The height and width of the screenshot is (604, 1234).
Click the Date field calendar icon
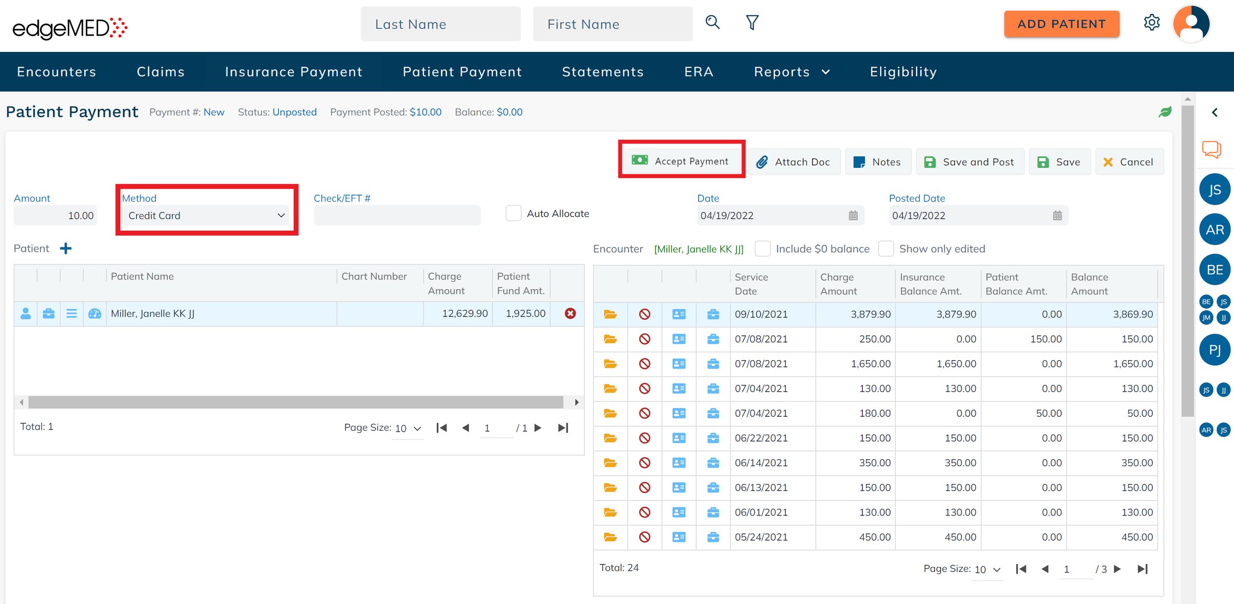pos(853,215)
